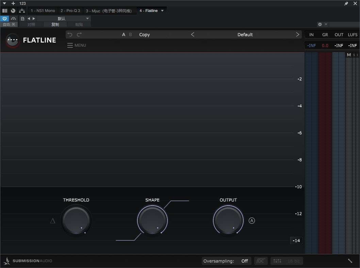Click the 对照 compare button

(31, 25)
